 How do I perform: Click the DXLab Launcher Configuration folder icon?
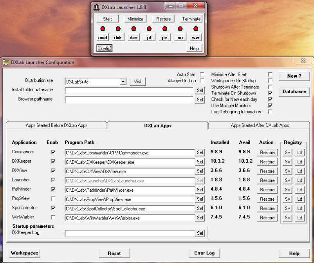coord(6,63)
